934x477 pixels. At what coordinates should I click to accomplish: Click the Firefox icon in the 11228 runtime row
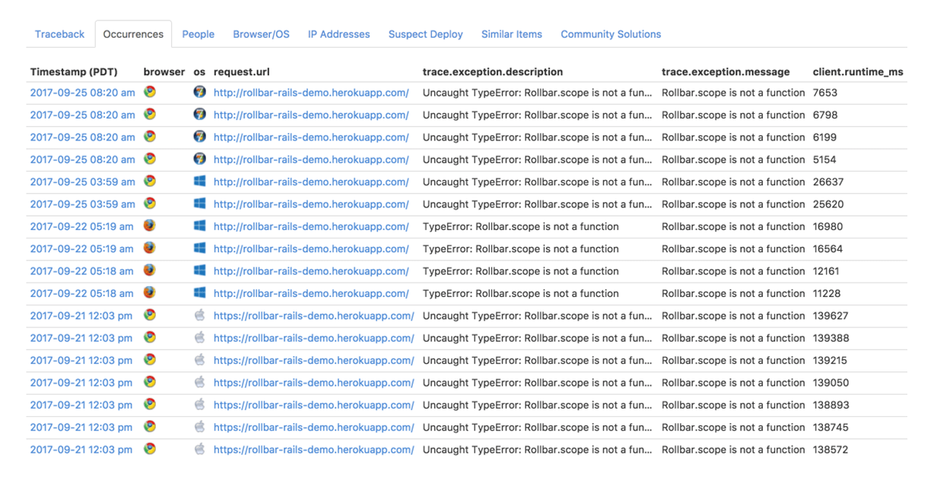(x=150, y=293)
